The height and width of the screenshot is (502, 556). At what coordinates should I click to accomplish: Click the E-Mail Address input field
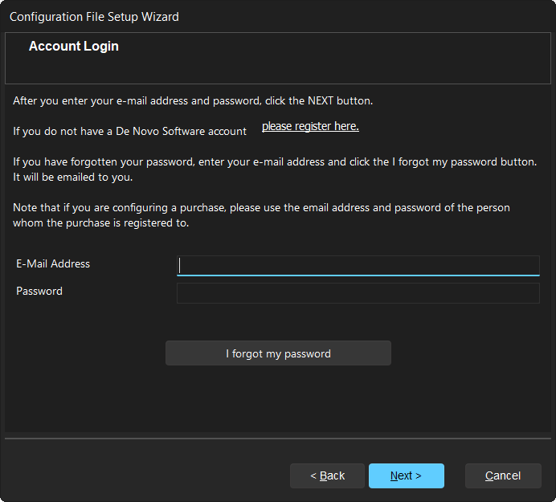point(358,266)
